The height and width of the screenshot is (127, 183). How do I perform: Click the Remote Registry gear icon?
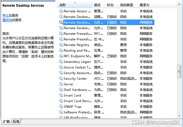61,45
